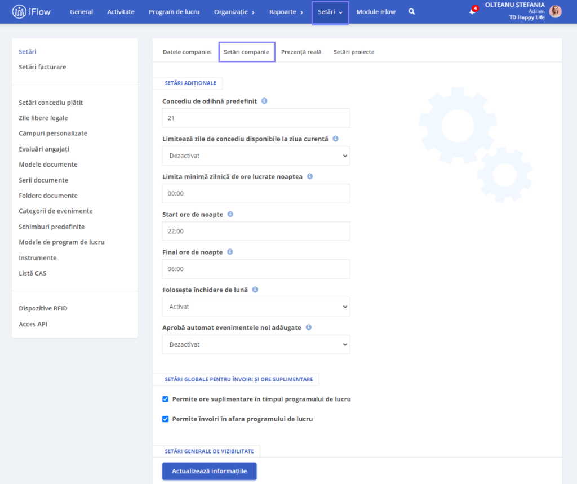This screenshot has height=484, width=577.
Task: Click the OLTEANU ȘTEFANIA user name
Action: (514, 5)
